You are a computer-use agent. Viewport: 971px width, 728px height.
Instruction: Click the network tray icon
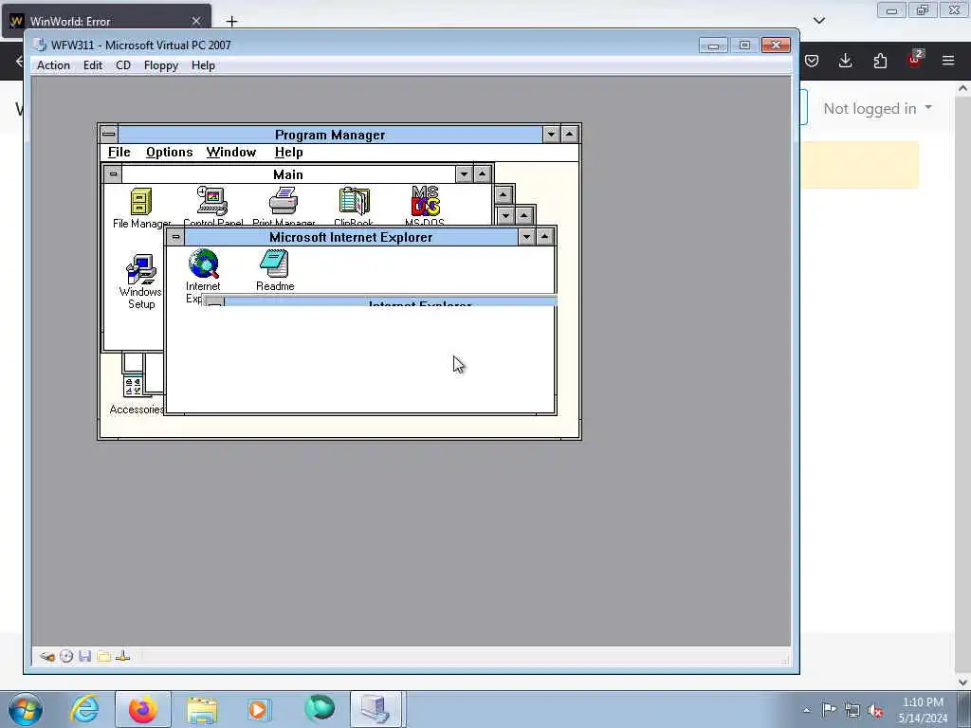point(852,710)
